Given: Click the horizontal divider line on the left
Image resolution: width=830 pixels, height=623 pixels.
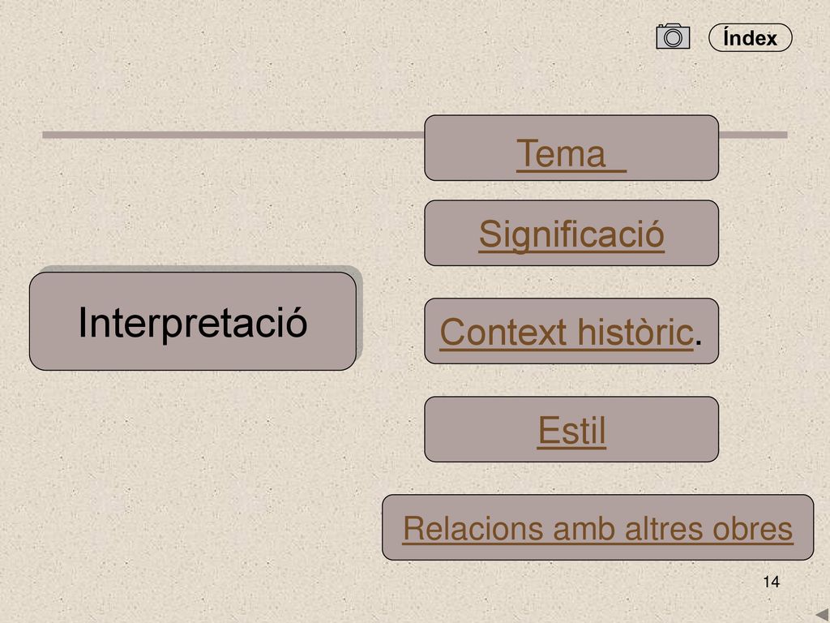Looking at the screenshot, I should 233,135.
